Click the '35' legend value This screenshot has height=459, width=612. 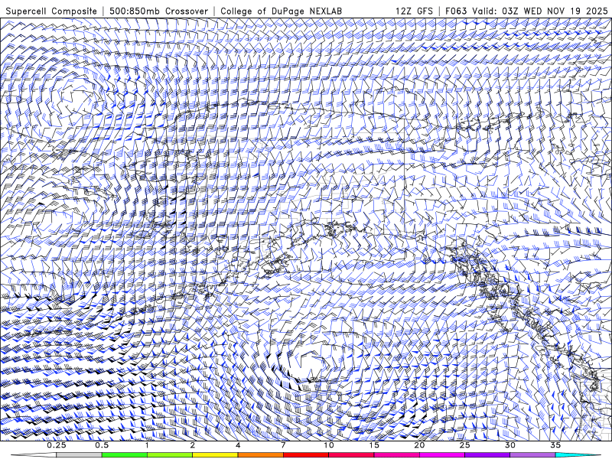click(556, 445)
